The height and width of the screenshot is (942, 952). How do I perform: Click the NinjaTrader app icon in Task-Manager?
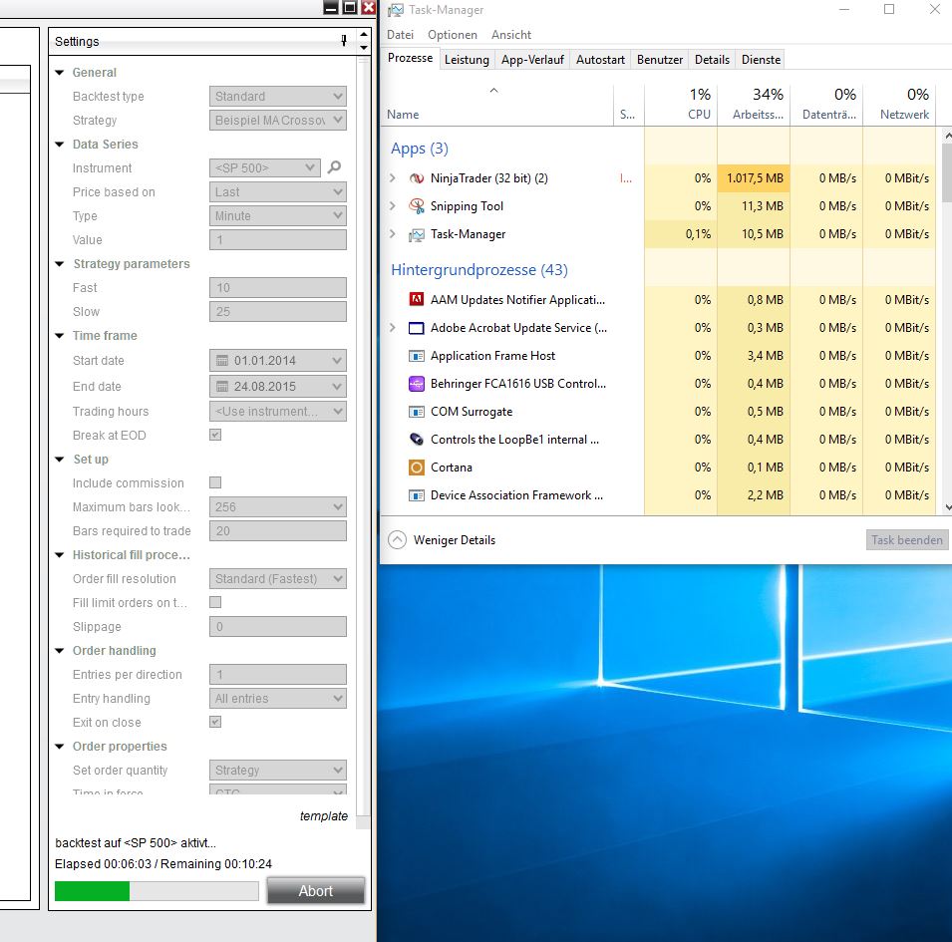tap(417, 178)
